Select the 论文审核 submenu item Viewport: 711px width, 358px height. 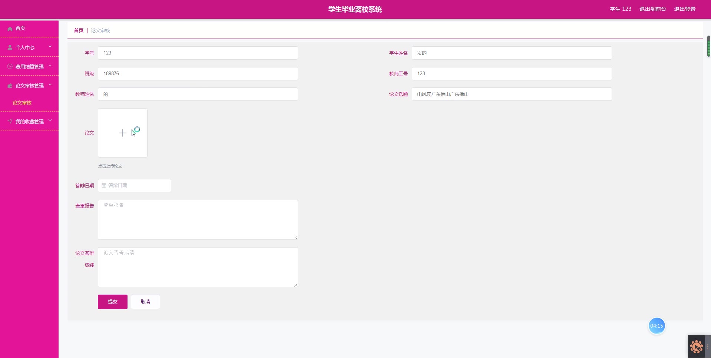click(x=22, y=103)
